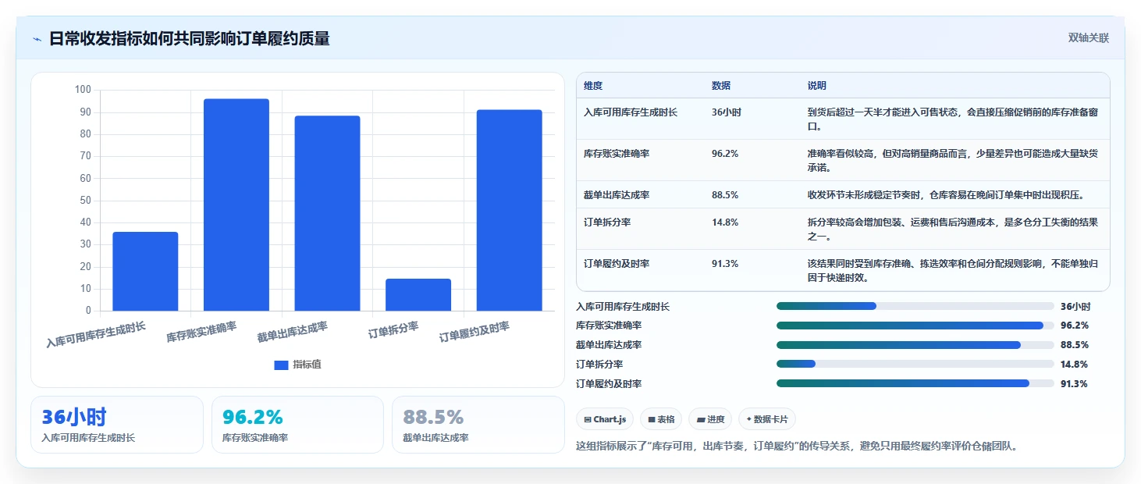Click the 91.3% progress value label
This screenshot has height=484, width=1141.
click(1074, 384)
